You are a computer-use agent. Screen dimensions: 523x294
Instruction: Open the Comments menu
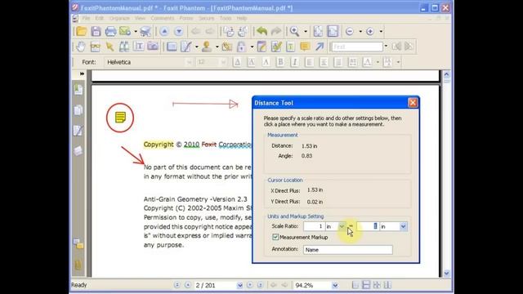click(162, 18)
